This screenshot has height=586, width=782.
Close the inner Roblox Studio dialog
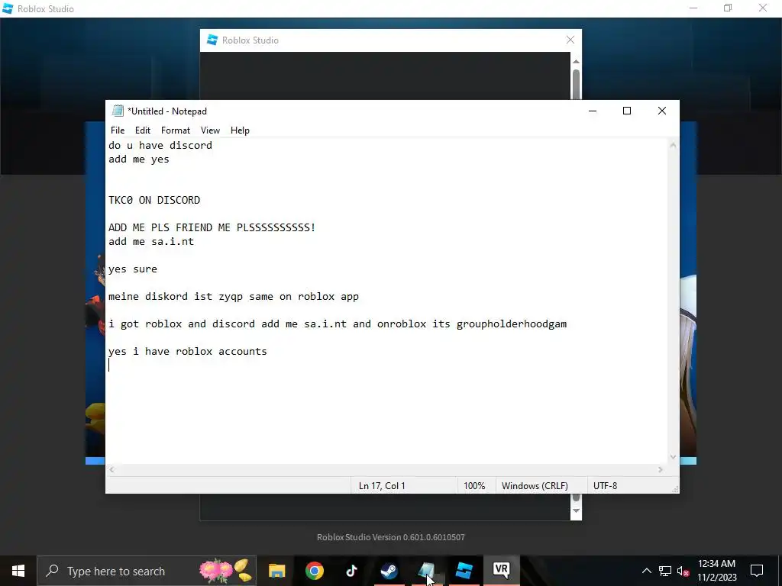pos(570,40)
